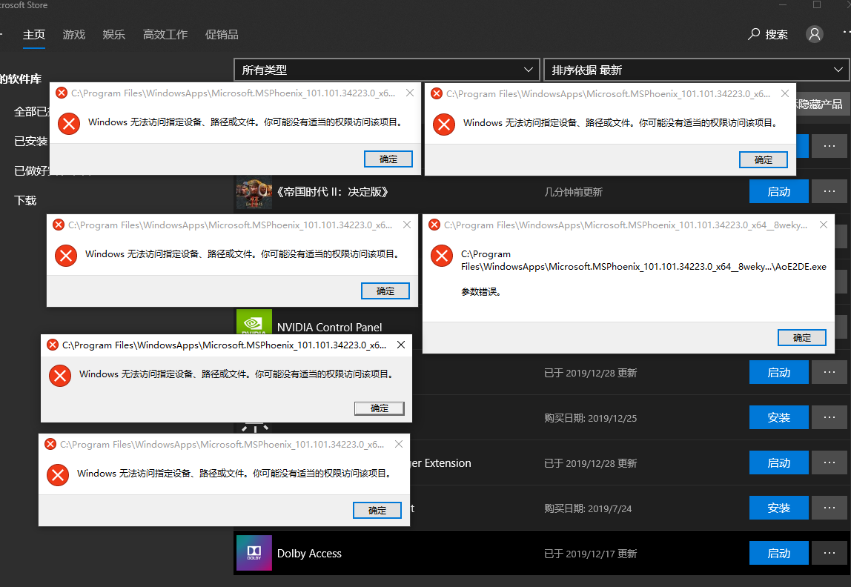Close the error dialog directly below NVIDIA Control Panel label

pos(401,345)
